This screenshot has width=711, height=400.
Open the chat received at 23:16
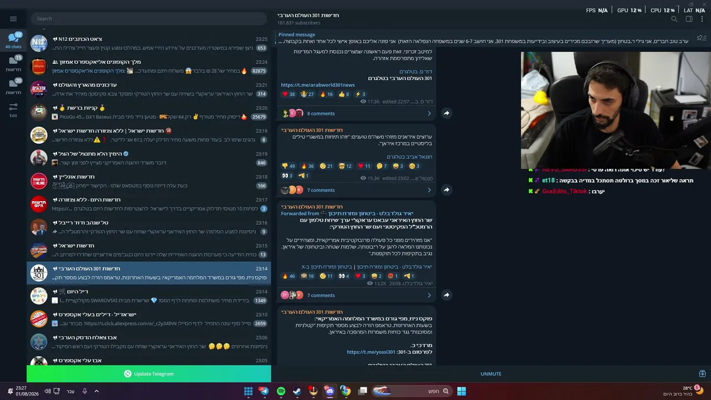pyautogui.click(x=149, y=227)
